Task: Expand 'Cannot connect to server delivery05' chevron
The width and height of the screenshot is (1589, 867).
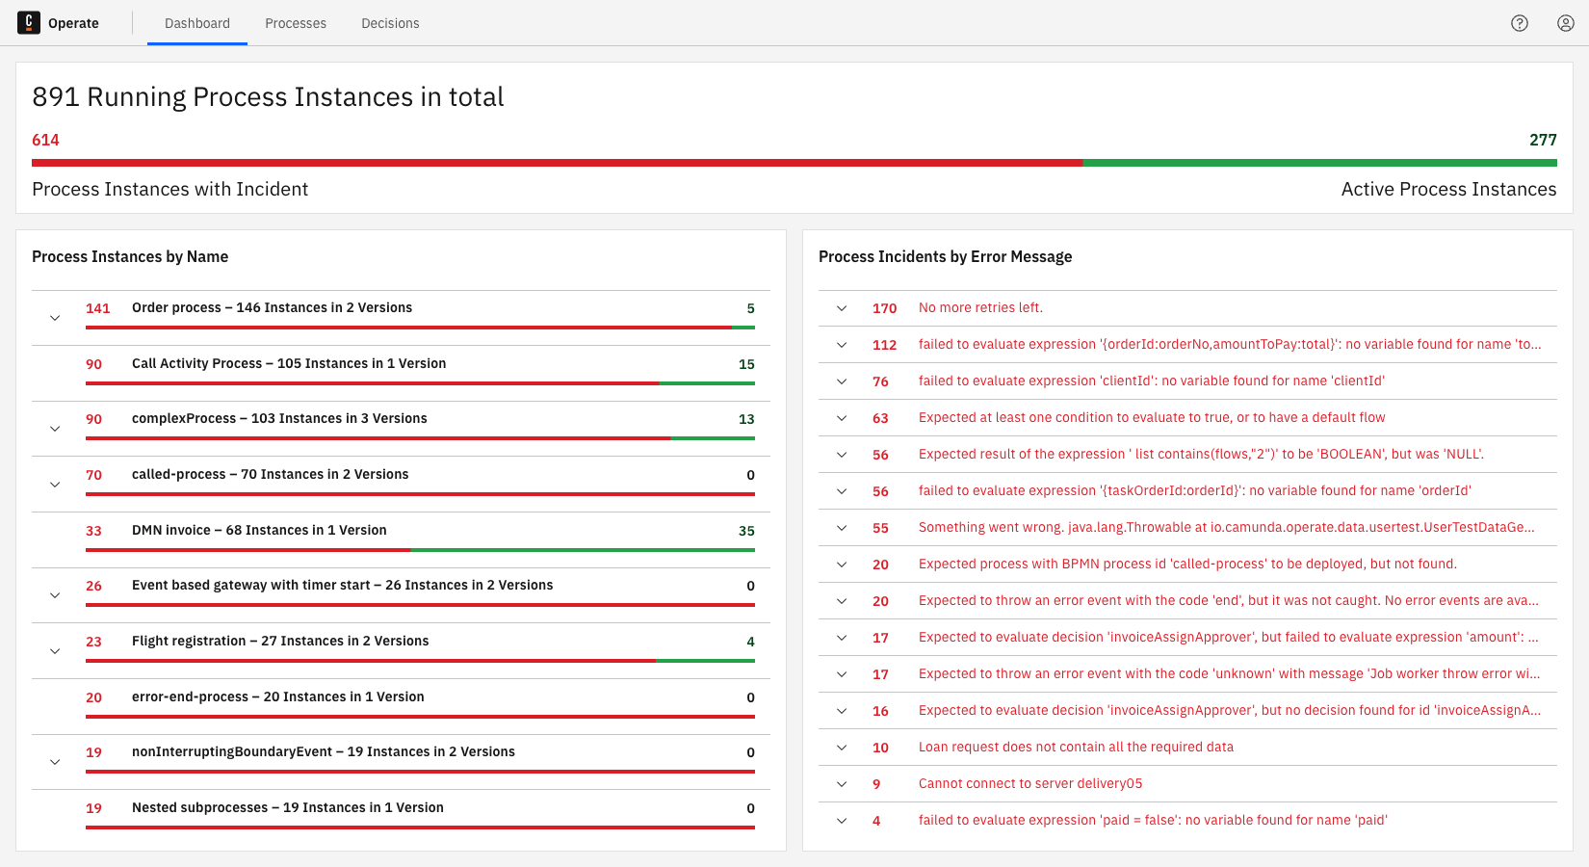Action: tap(842, 784)
